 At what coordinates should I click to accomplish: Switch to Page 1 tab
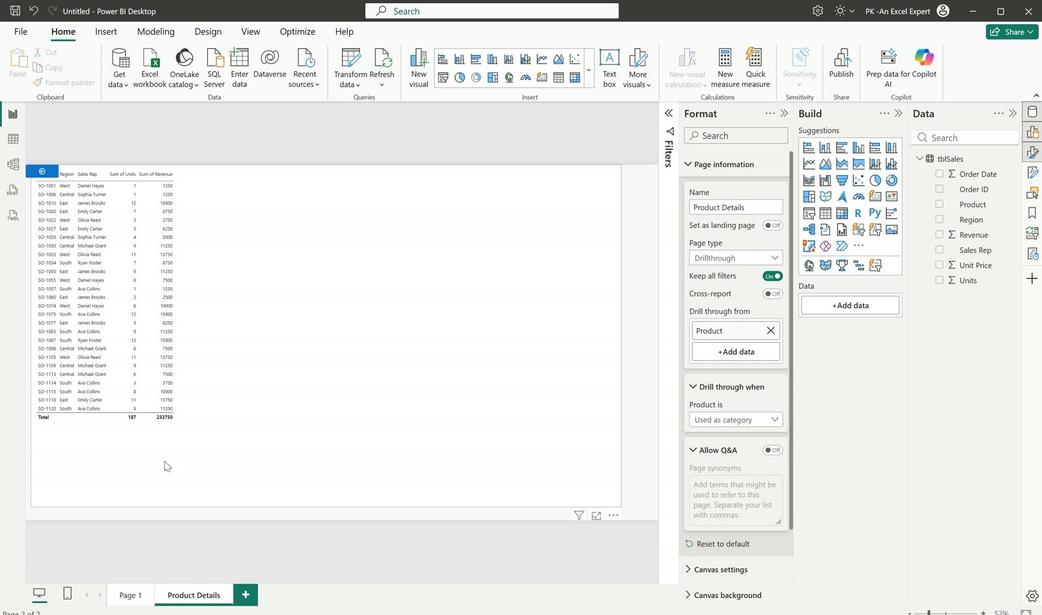tap(130, 595)
